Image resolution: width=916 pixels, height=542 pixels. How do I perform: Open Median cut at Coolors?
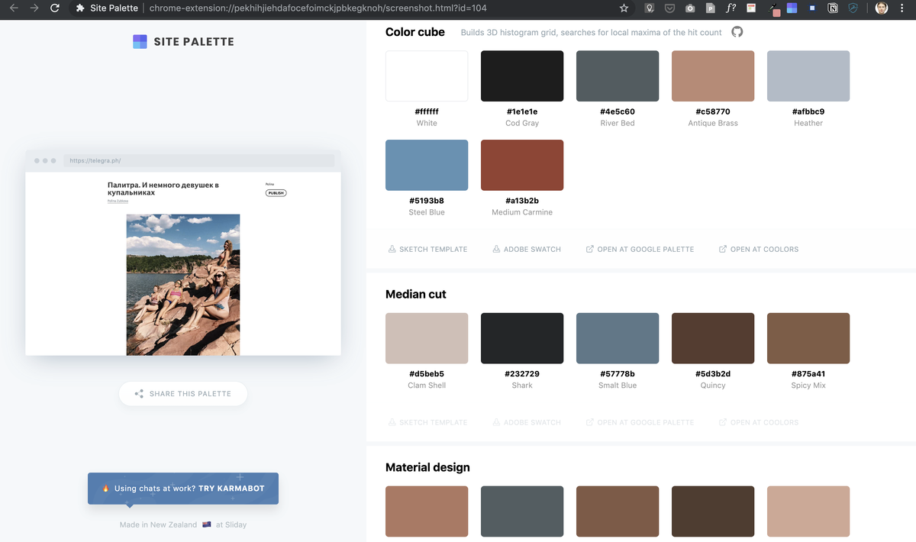pyautogui.click(x=759, y=422)
